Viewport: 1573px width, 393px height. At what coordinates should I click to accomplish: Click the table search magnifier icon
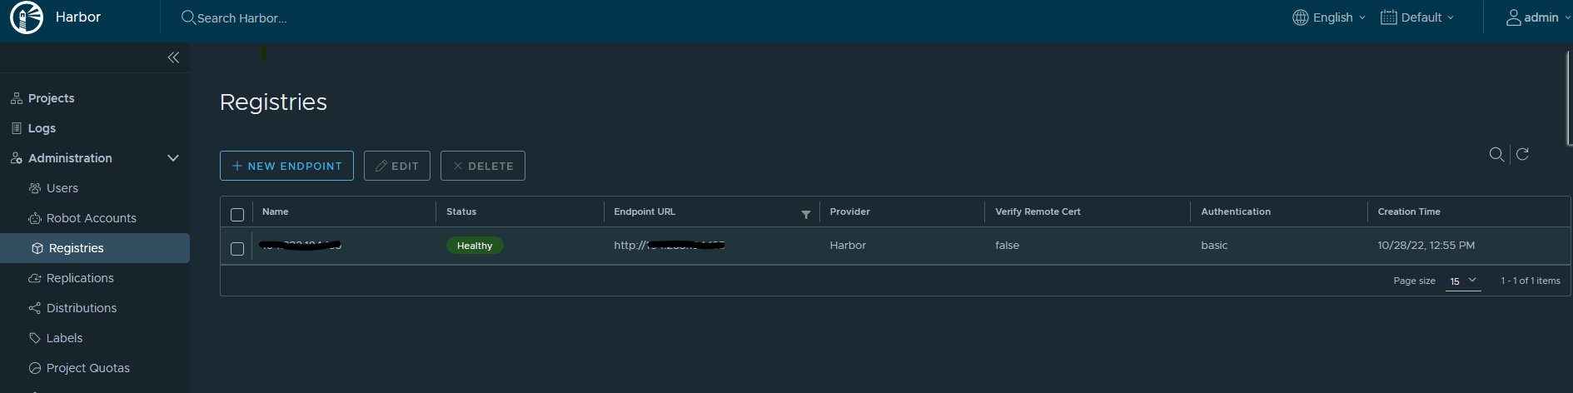[x=1496, y=155]
